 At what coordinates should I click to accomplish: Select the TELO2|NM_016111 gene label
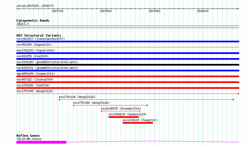29,139
